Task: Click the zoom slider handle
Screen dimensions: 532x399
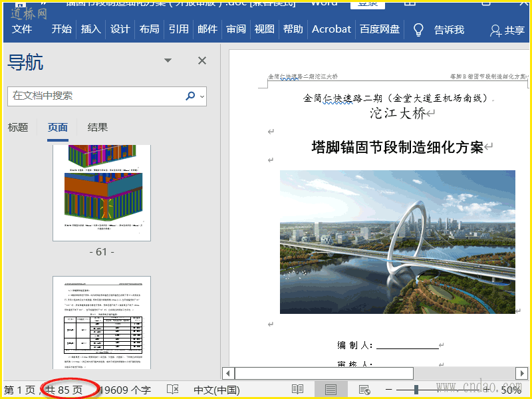Action: (x=416, y=390)
